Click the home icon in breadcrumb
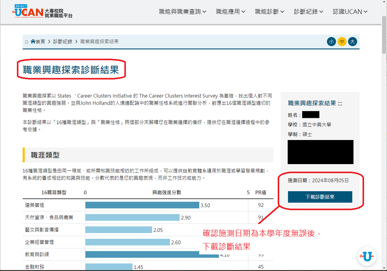 [x=33, y=42]
